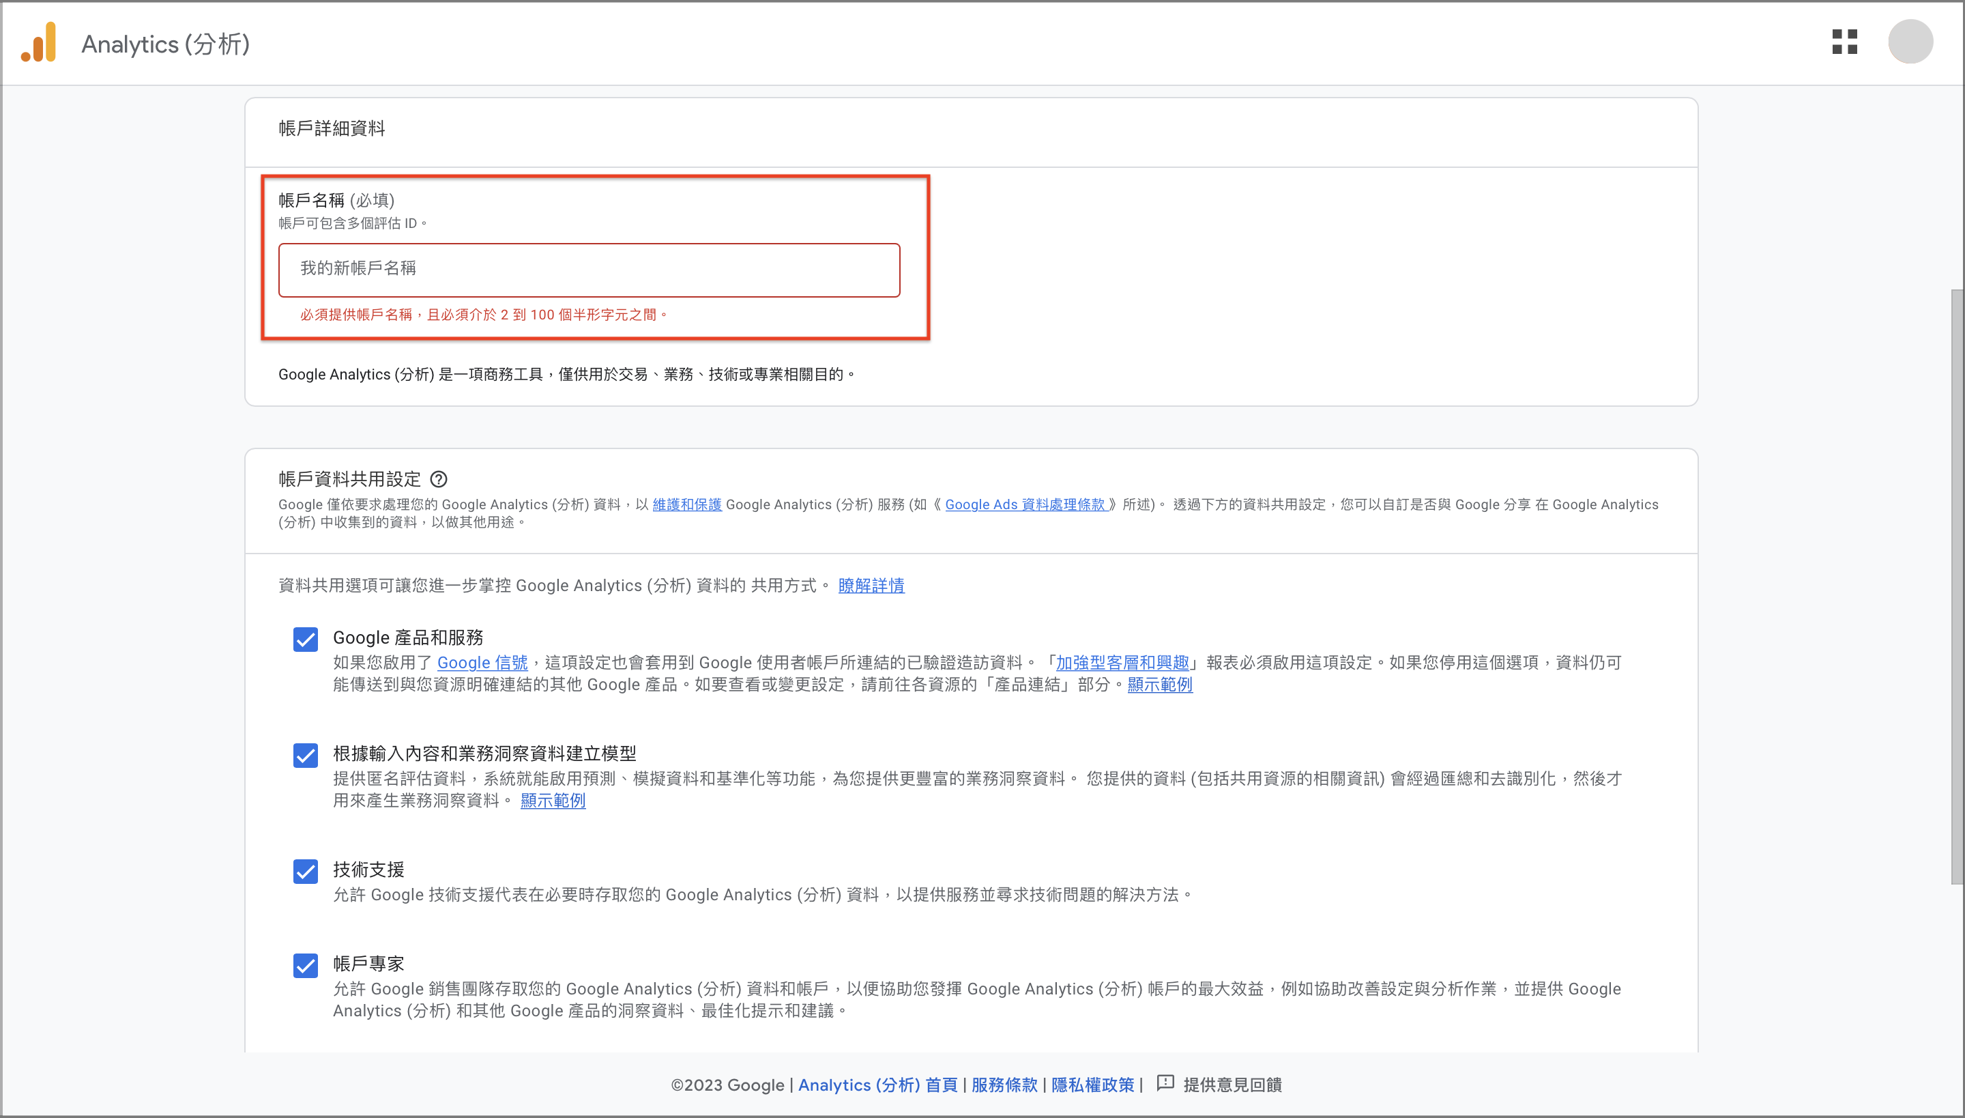The height and width of the screenshot is (1118, 1965).
Task: Click the Google Analytics logo icon
Action: tap(38, 42)
